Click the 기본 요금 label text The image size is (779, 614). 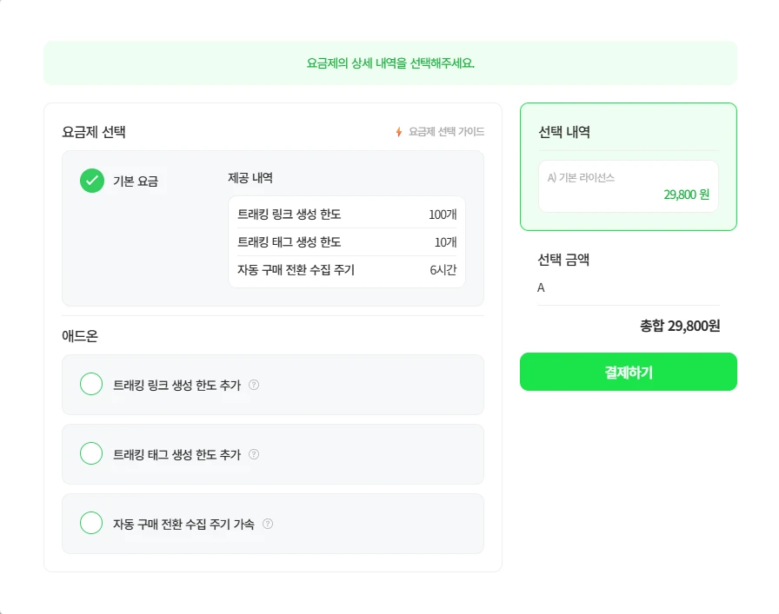click(x=136, y=182)
